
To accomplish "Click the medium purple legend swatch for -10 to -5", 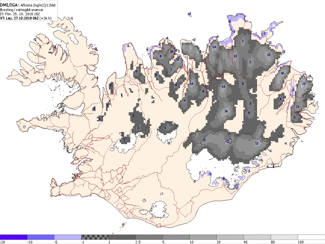I will click(x=41, y=237).
